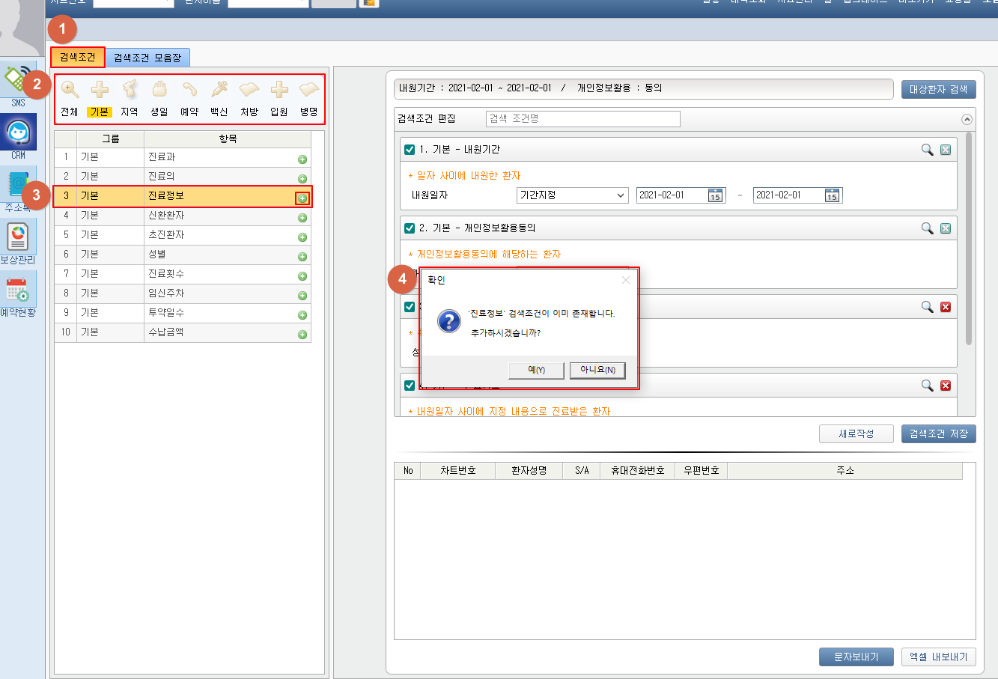The height and width of the screenshot is (679, 998).
Task: Uncheck the 1. 기본 - 내원기간 checkbox
Action: [x=410, y=150]
